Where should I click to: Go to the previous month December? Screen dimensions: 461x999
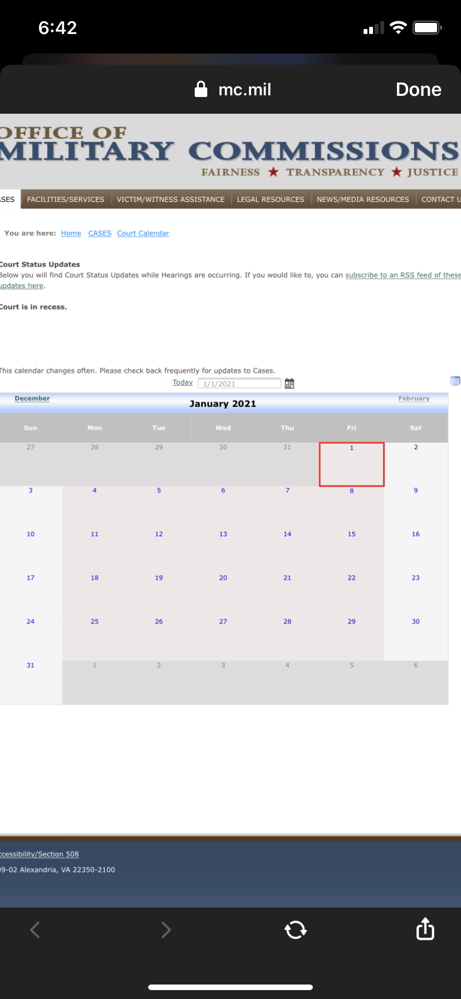32,399
